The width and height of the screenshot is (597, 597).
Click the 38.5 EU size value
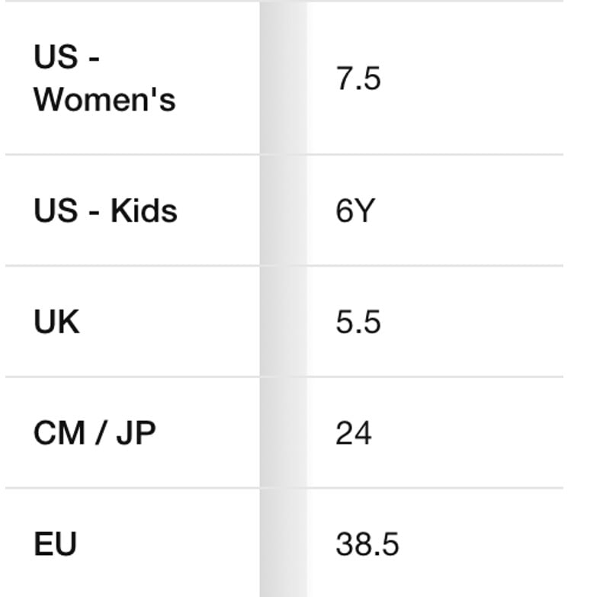click(367, 544)
